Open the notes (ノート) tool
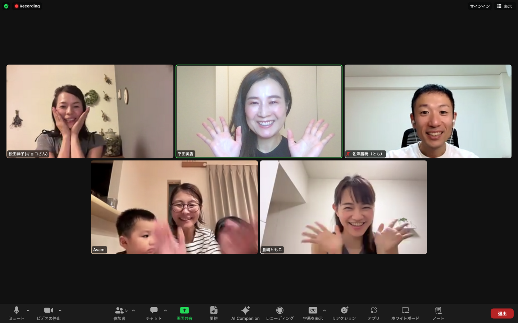518x323 pixels. click(438, 313)
